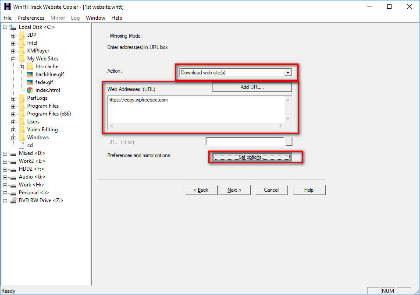Expand the 3DP folder node

pyautogui.click(x=13, y=35)
